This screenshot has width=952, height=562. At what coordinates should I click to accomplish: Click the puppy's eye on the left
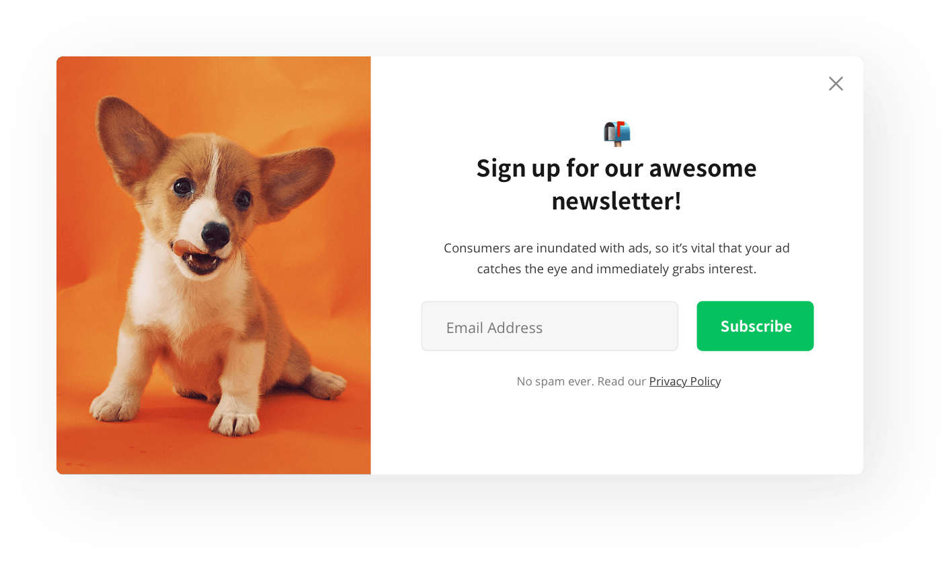[x=182, y=187]
